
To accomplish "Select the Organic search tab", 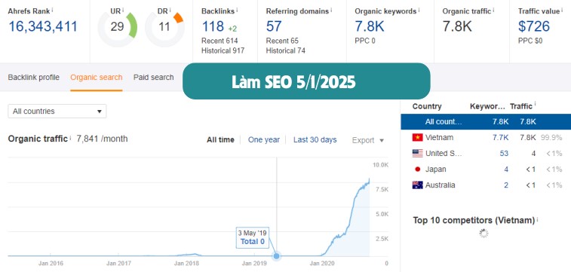I will pos(97,78).
